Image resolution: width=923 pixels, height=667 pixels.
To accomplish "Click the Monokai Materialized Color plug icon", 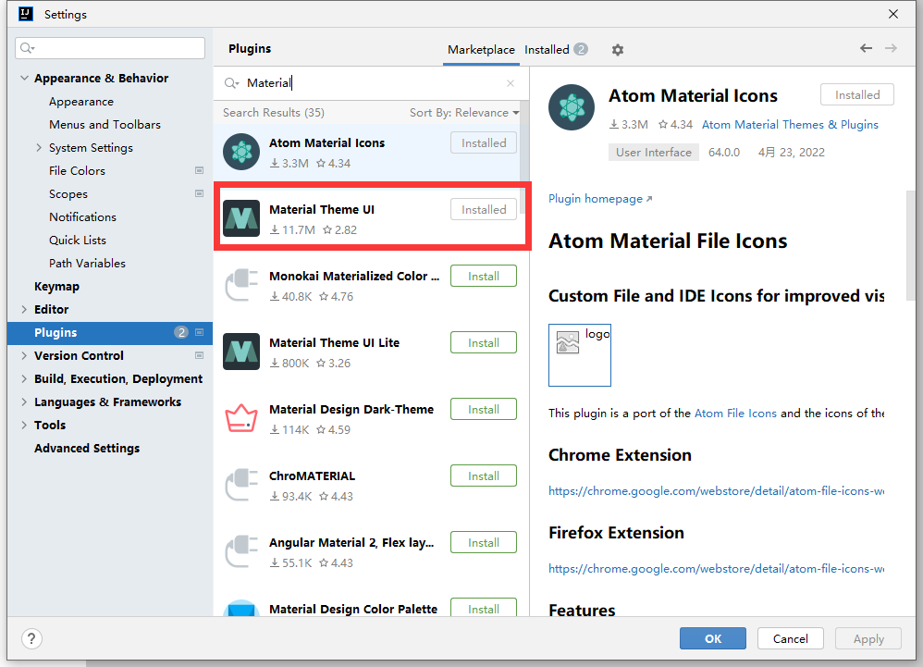I will point(241,285).
